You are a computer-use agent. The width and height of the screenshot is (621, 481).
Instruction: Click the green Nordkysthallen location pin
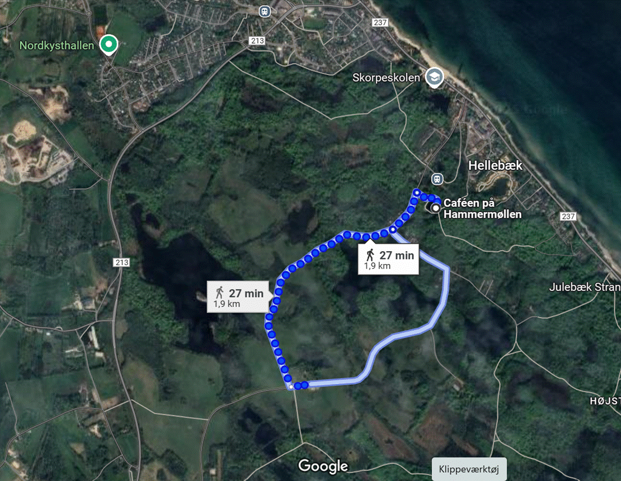point(108,44)
